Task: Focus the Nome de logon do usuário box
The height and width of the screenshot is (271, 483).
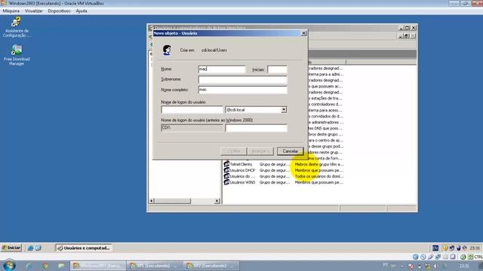Action: (x=192, y=110)
